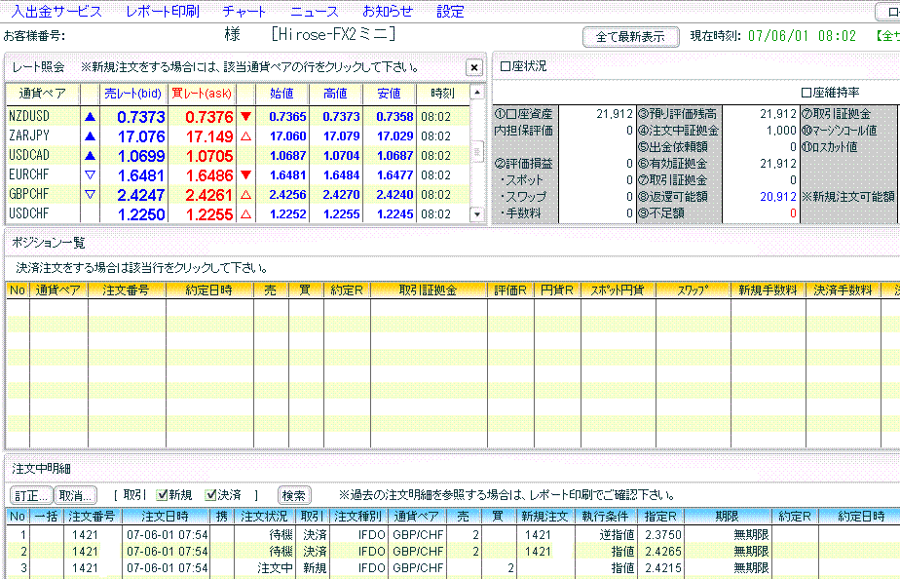Click the 検索 button
Viewport: 900px width, 579px height.
(x=294, y=495)
